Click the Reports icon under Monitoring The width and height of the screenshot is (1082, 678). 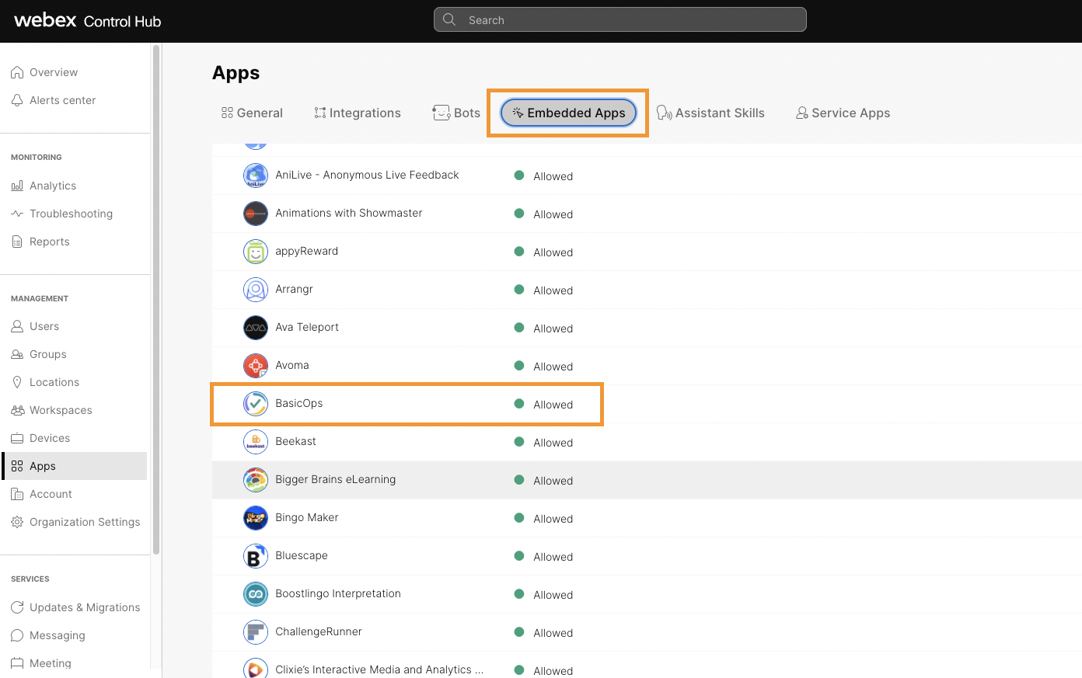pos(17,242)
